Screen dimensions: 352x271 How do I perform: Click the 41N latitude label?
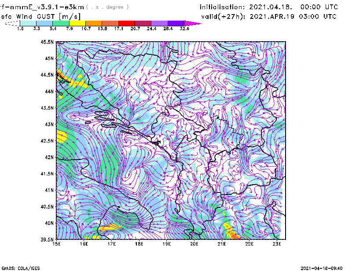49,190
